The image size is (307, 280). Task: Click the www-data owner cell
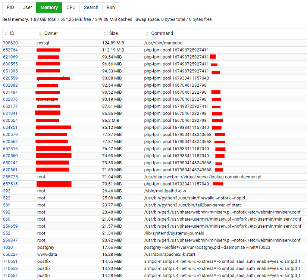47,255
